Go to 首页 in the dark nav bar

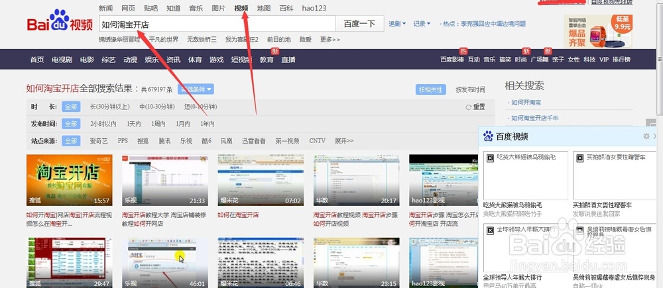[x=36, y=60]
